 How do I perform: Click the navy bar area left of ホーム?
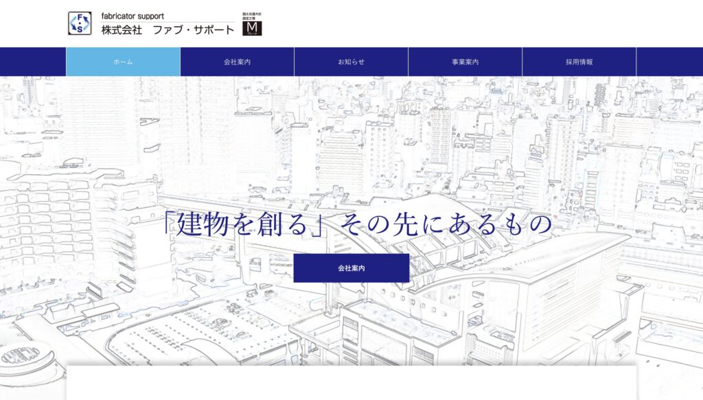coord(33,62)
